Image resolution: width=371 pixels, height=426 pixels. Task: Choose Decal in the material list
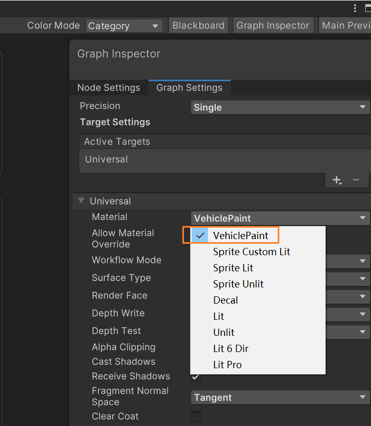coord(226,300)
